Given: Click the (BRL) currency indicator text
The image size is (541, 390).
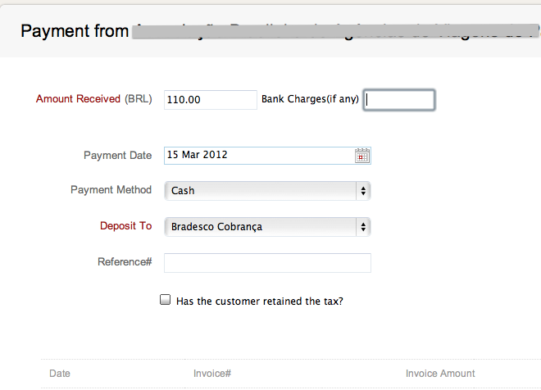Looking at the screenshot, I should pyautogui.click(x=138, y=99).
